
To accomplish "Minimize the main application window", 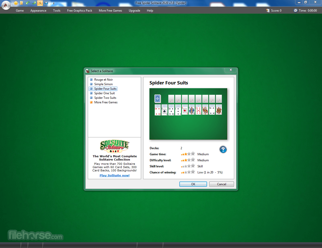I will (299, 2).
